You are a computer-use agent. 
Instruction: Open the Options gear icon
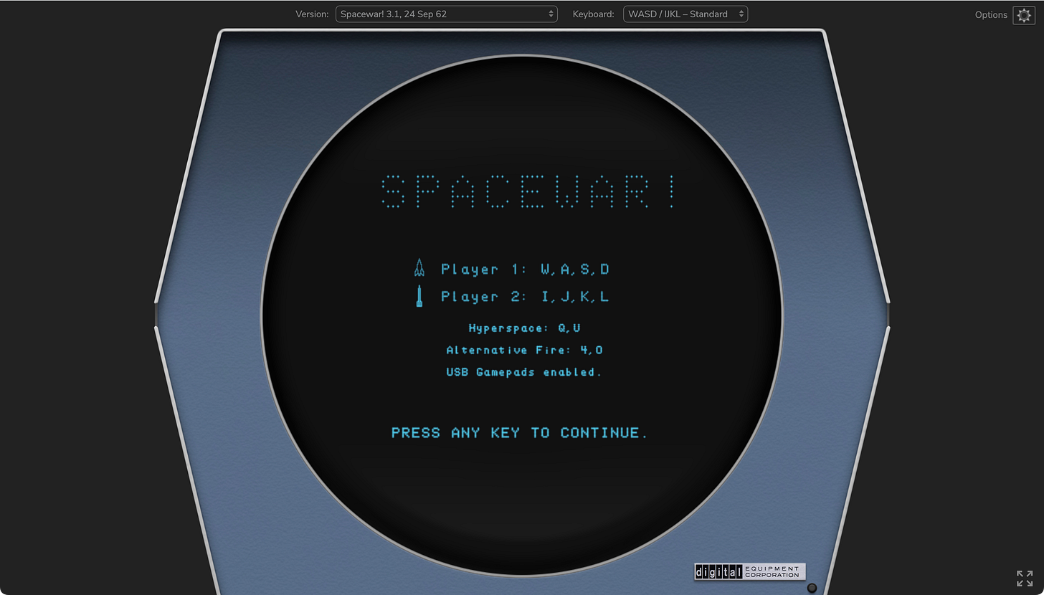tap(1023, 15)
